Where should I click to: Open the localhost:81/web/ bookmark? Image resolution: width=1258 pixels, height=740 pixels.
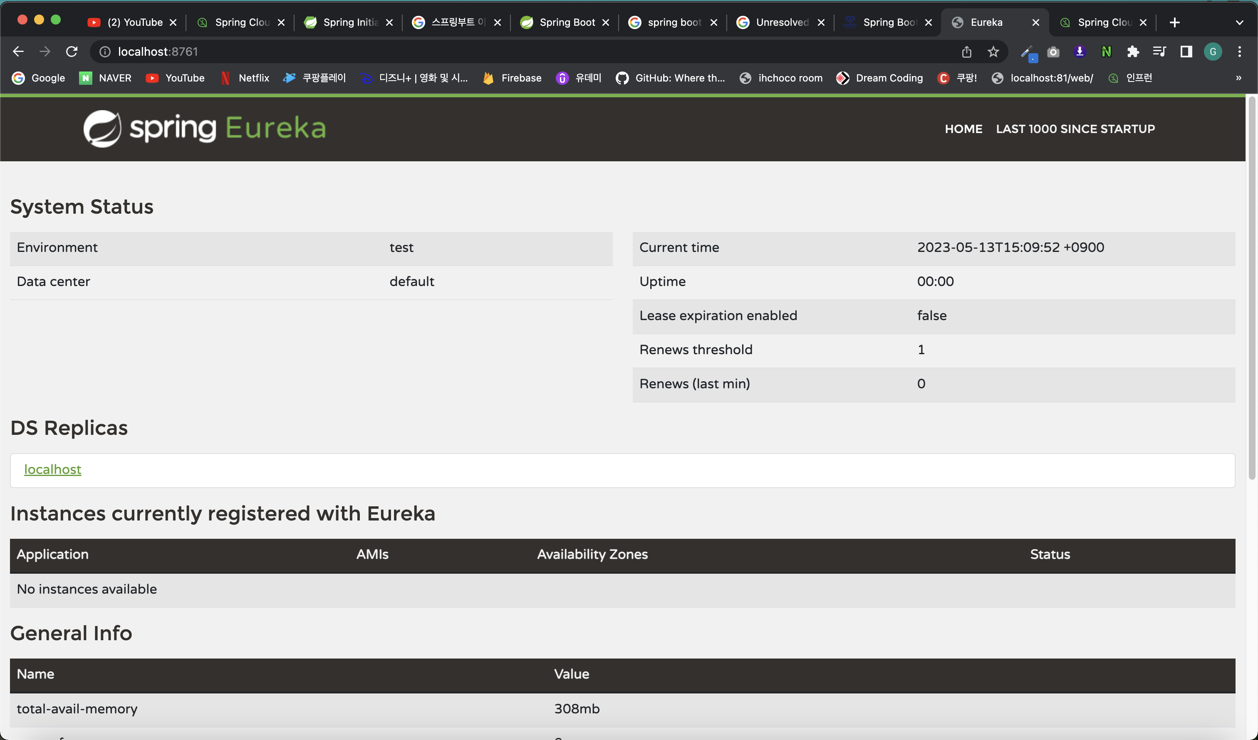(x=1043, y=78)
